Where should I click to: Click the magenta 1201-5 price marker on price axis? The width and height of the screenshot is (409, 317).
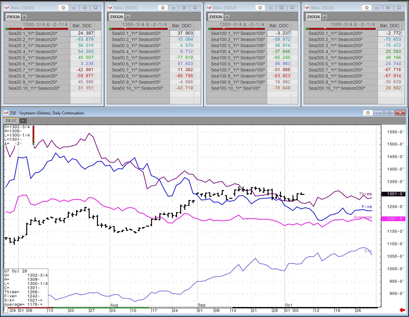[394, 219]
